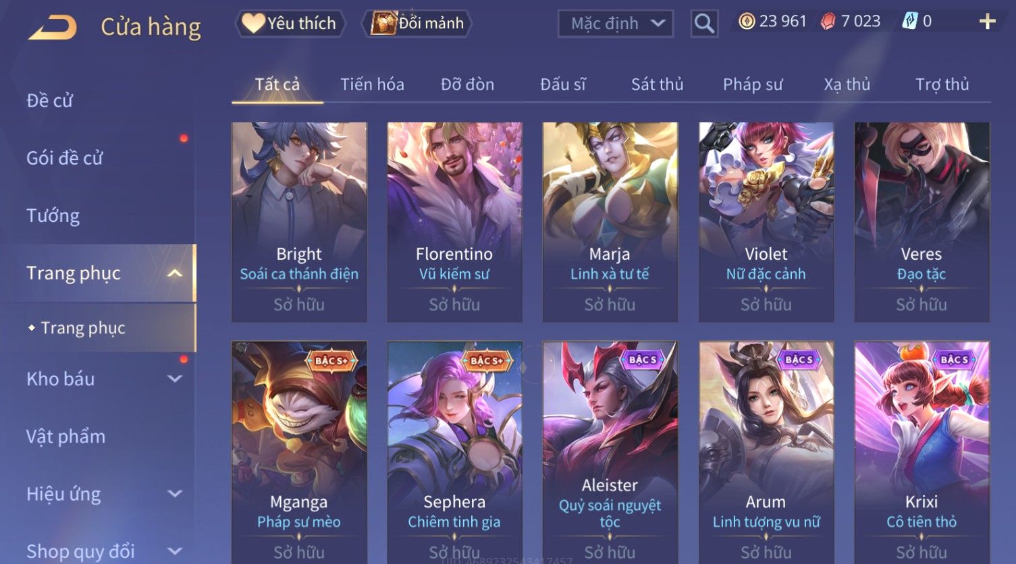
Task: Open Gói đề cử sidebar item
Action: (65, 159)
